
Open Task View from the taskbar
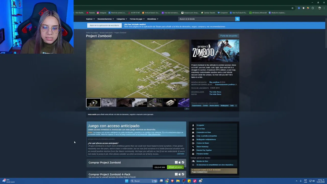coord(161,181)
